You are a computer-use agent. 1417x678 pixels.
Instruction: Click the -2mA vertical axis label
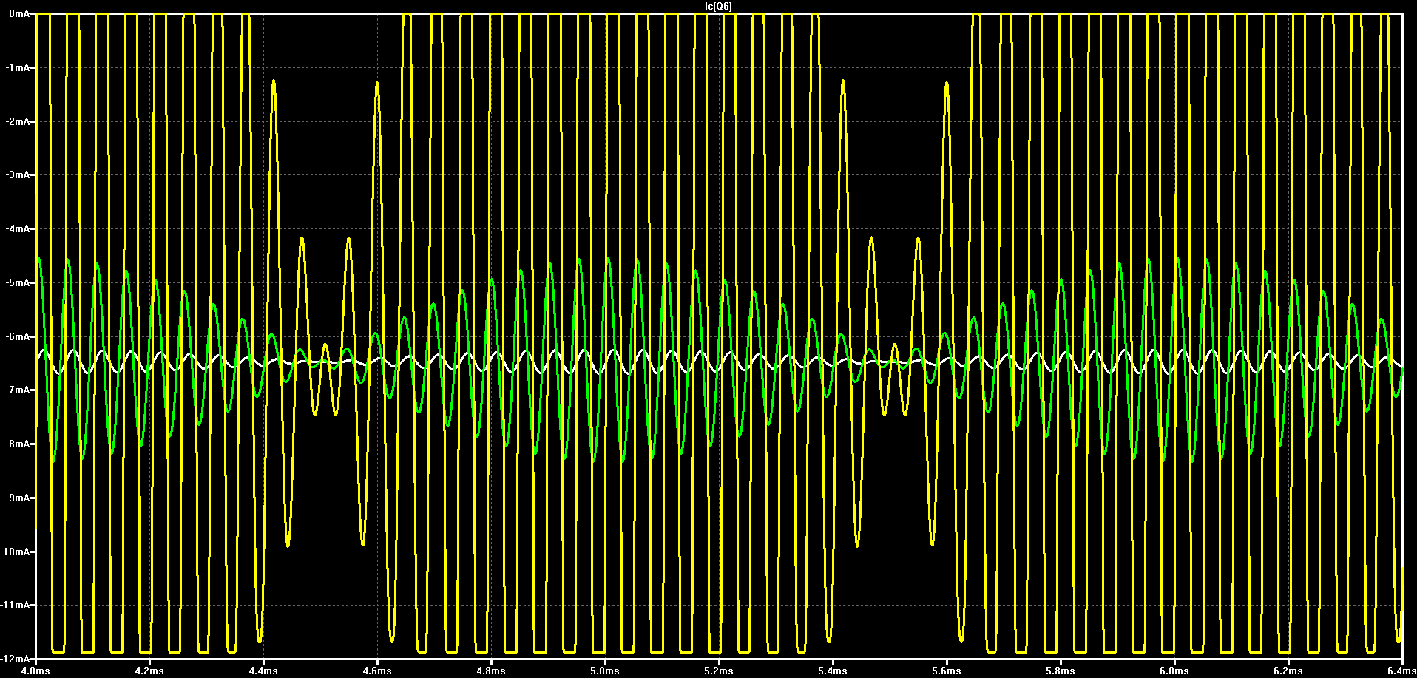[18, 121]
